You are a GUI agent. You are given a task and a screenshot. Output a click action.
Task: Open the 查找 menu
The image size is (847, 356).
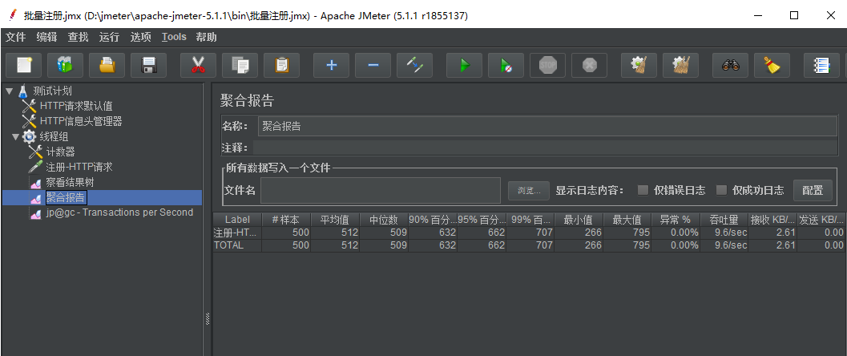[x=78, y=37]
